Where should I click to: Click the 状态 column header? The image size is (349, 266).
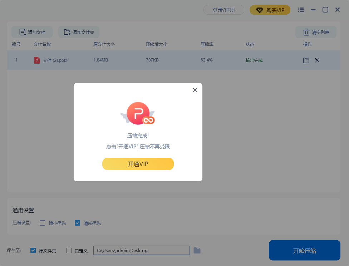point(250,44)
